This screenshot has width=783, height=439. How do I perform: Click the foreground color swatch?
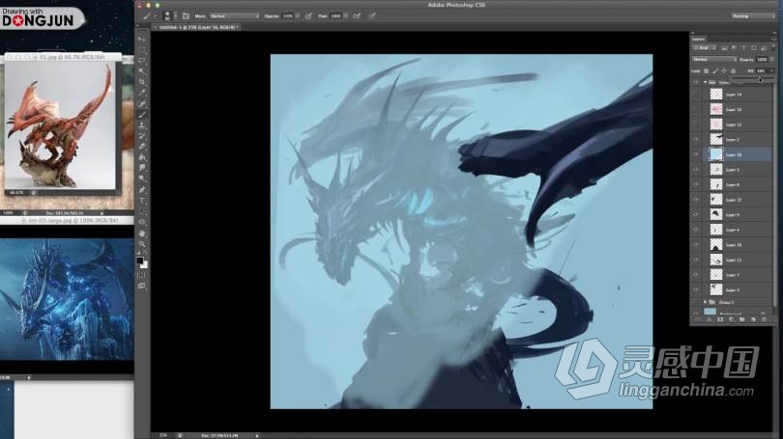pos(140,261)
